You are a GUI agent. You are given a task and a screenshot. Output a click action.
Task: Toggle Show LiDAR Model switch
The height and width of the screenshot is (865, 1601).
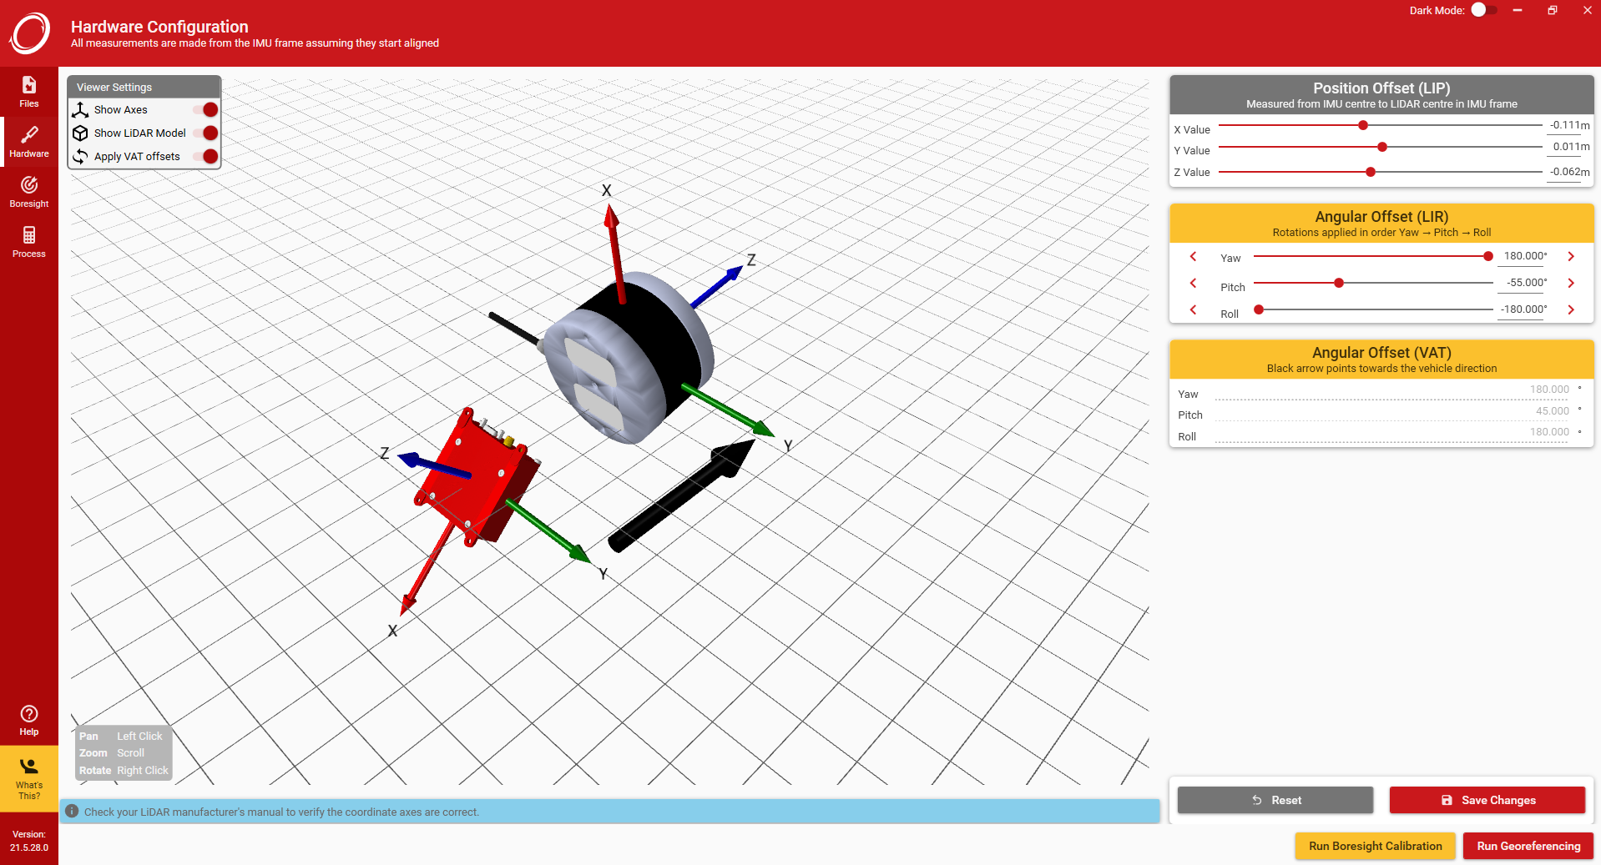pos(205,133)
